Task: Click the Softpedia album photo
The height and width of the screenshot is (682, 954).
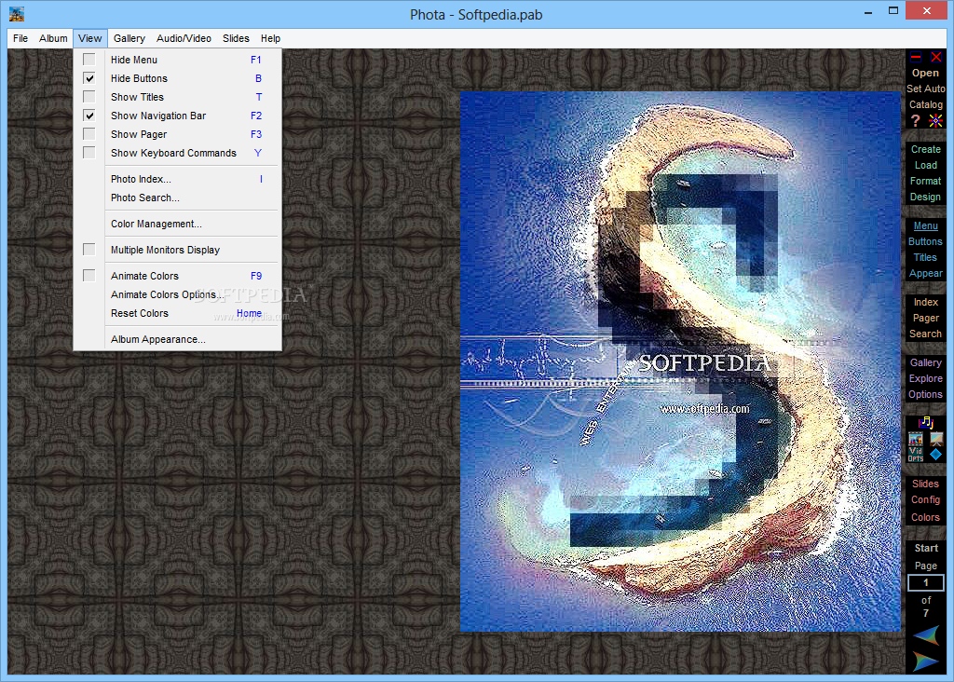Action: click(679, 361)
